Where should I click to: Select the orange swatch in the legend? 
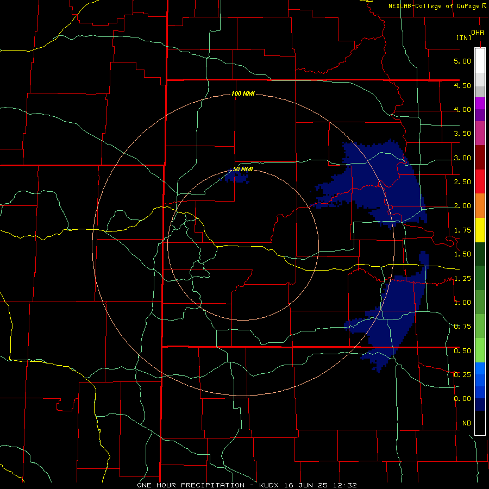tap(480, 206)
